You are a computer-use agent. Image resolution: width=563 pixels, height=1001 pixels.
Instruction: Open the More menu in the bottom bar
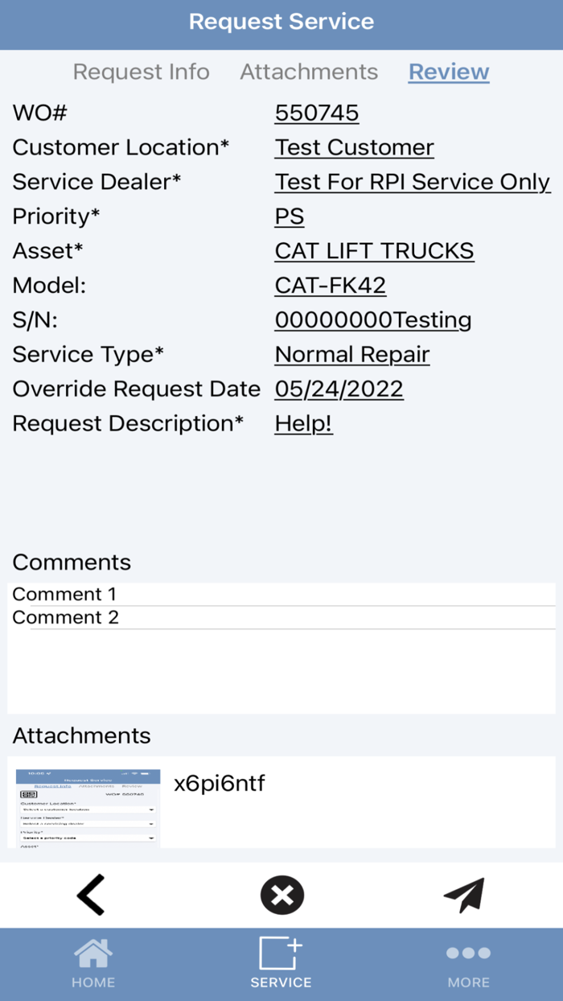(469, 962)
